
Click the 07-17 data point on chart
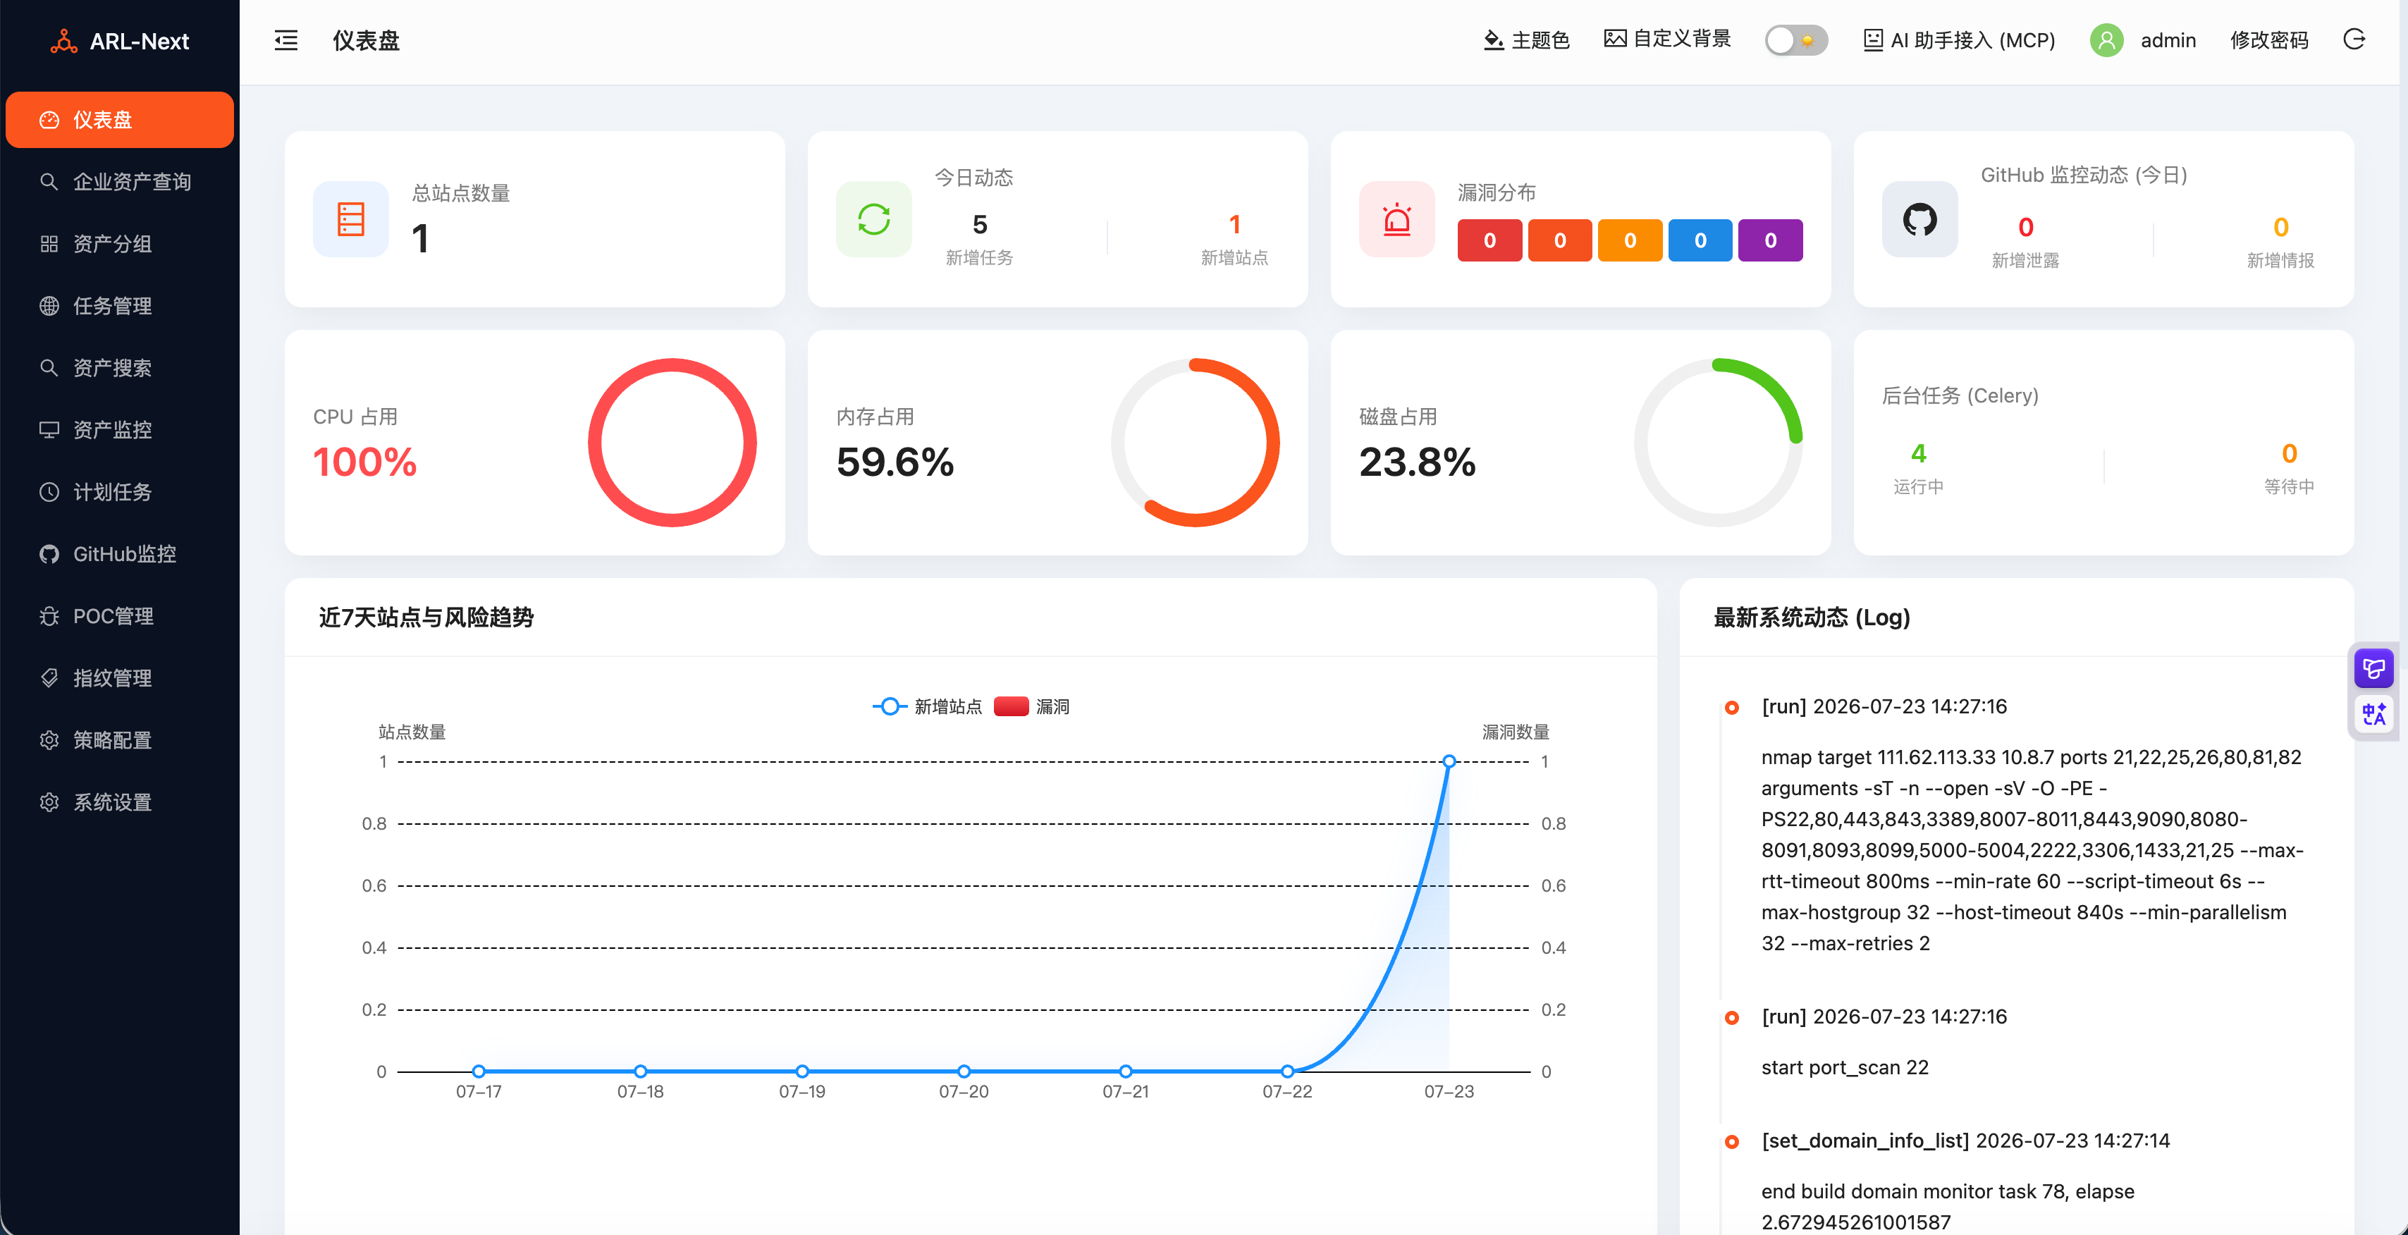click(479, 1071)
